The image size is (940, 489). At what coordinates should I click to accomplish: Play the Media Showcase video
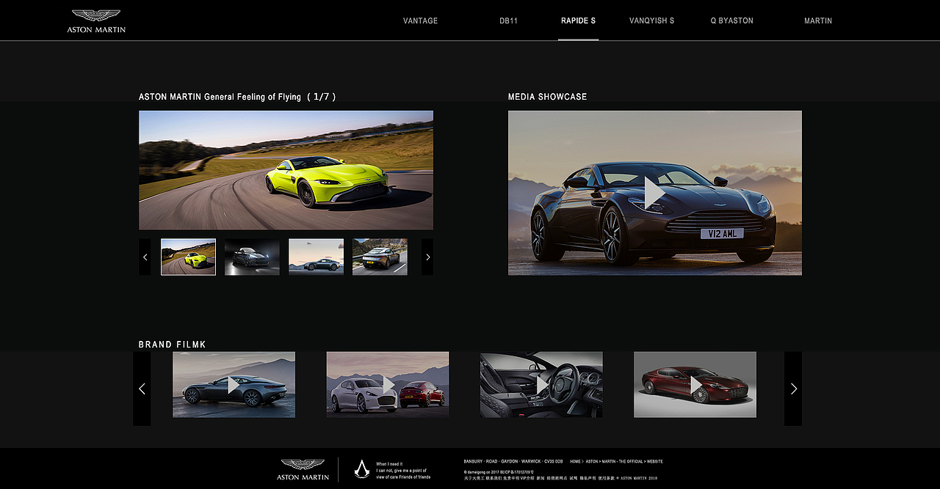click(654, 194)
